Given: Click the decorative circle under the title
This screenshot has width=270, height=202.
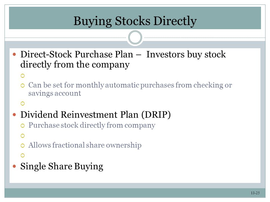Looking at the screenshot, I should 135,37.
